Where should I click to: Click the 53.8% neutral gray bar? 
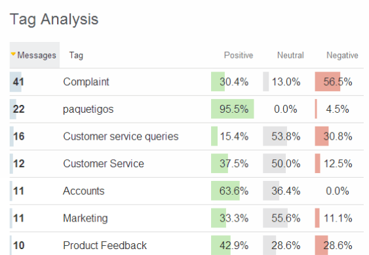pyautogui.click(x=275, y=136)
